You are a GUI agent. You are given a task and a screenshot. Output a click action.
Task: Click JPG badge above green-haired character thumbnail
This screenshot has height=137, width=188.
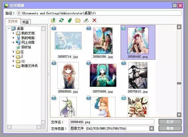[54, 98]
